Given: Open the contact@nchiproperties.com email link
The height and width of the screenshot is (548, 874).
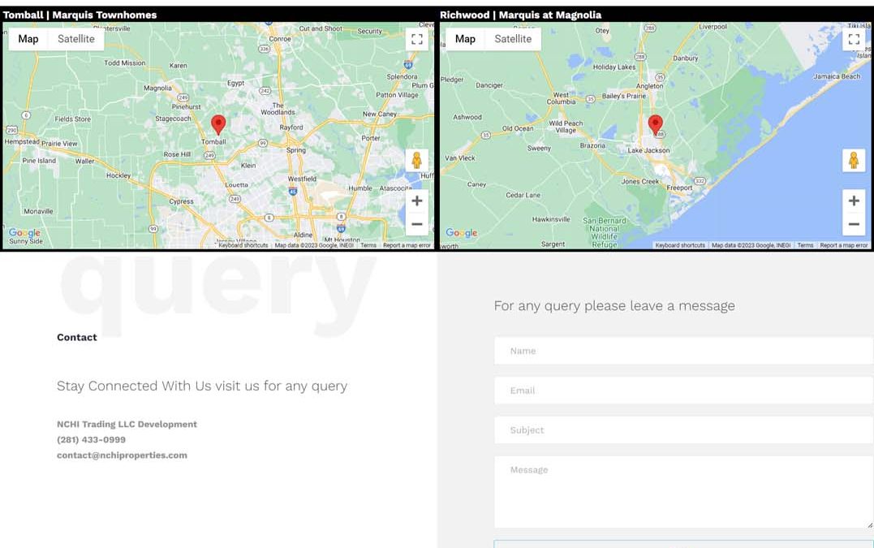Looking at the screenshot, I should tap(122, 455).
